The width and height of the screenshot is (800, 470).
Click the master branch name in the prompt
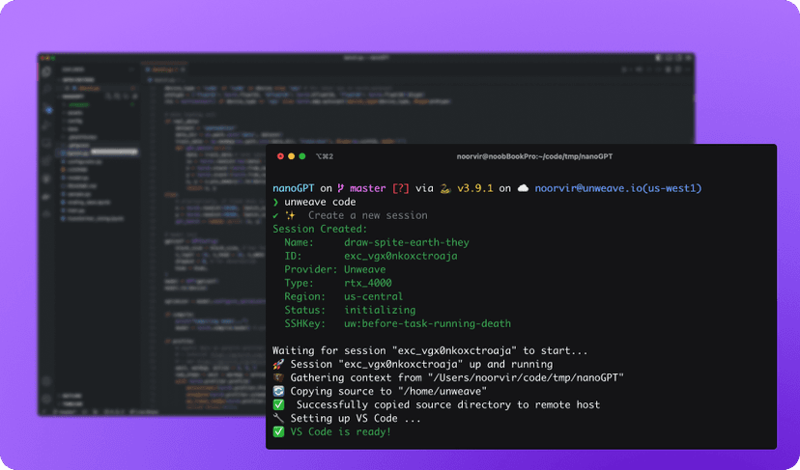(x=368, y=188)
